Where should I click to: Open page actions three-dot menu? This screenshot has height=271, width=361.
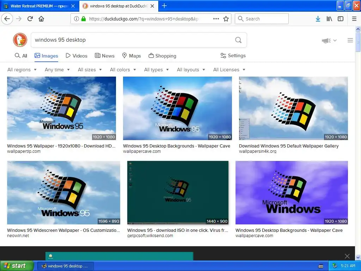(216, 19)
